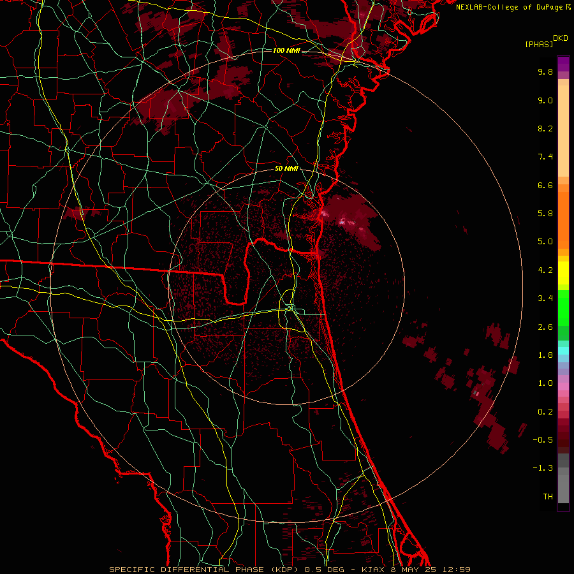Click the -0.5 scale label
The width and height of the screenshot is (574, 574).
point(543,440)
